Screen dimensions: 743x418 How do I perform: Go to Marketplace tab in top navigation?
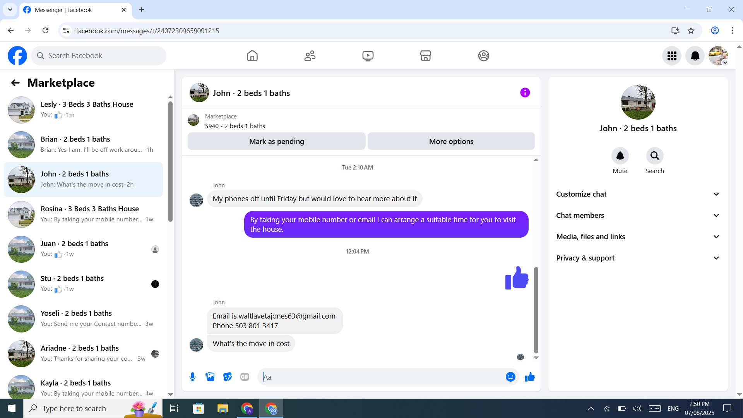[x=425, y=56]
